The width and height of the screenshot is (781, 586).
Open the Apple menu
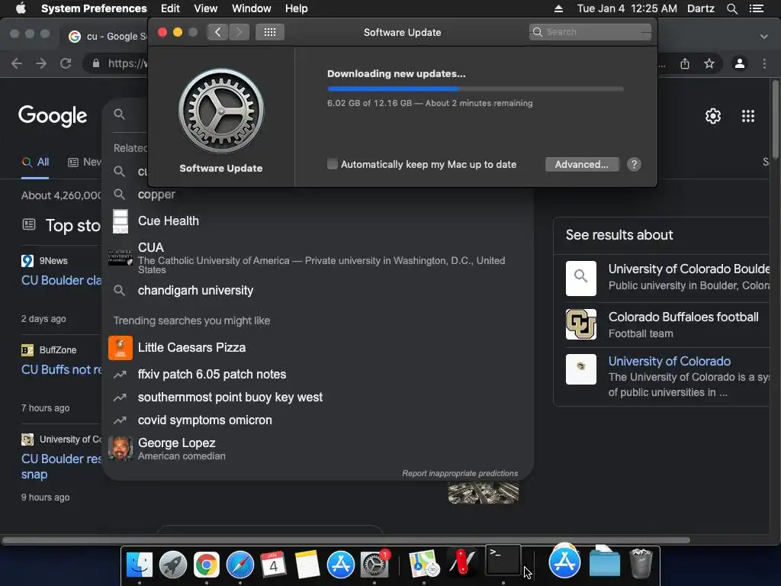21,8
